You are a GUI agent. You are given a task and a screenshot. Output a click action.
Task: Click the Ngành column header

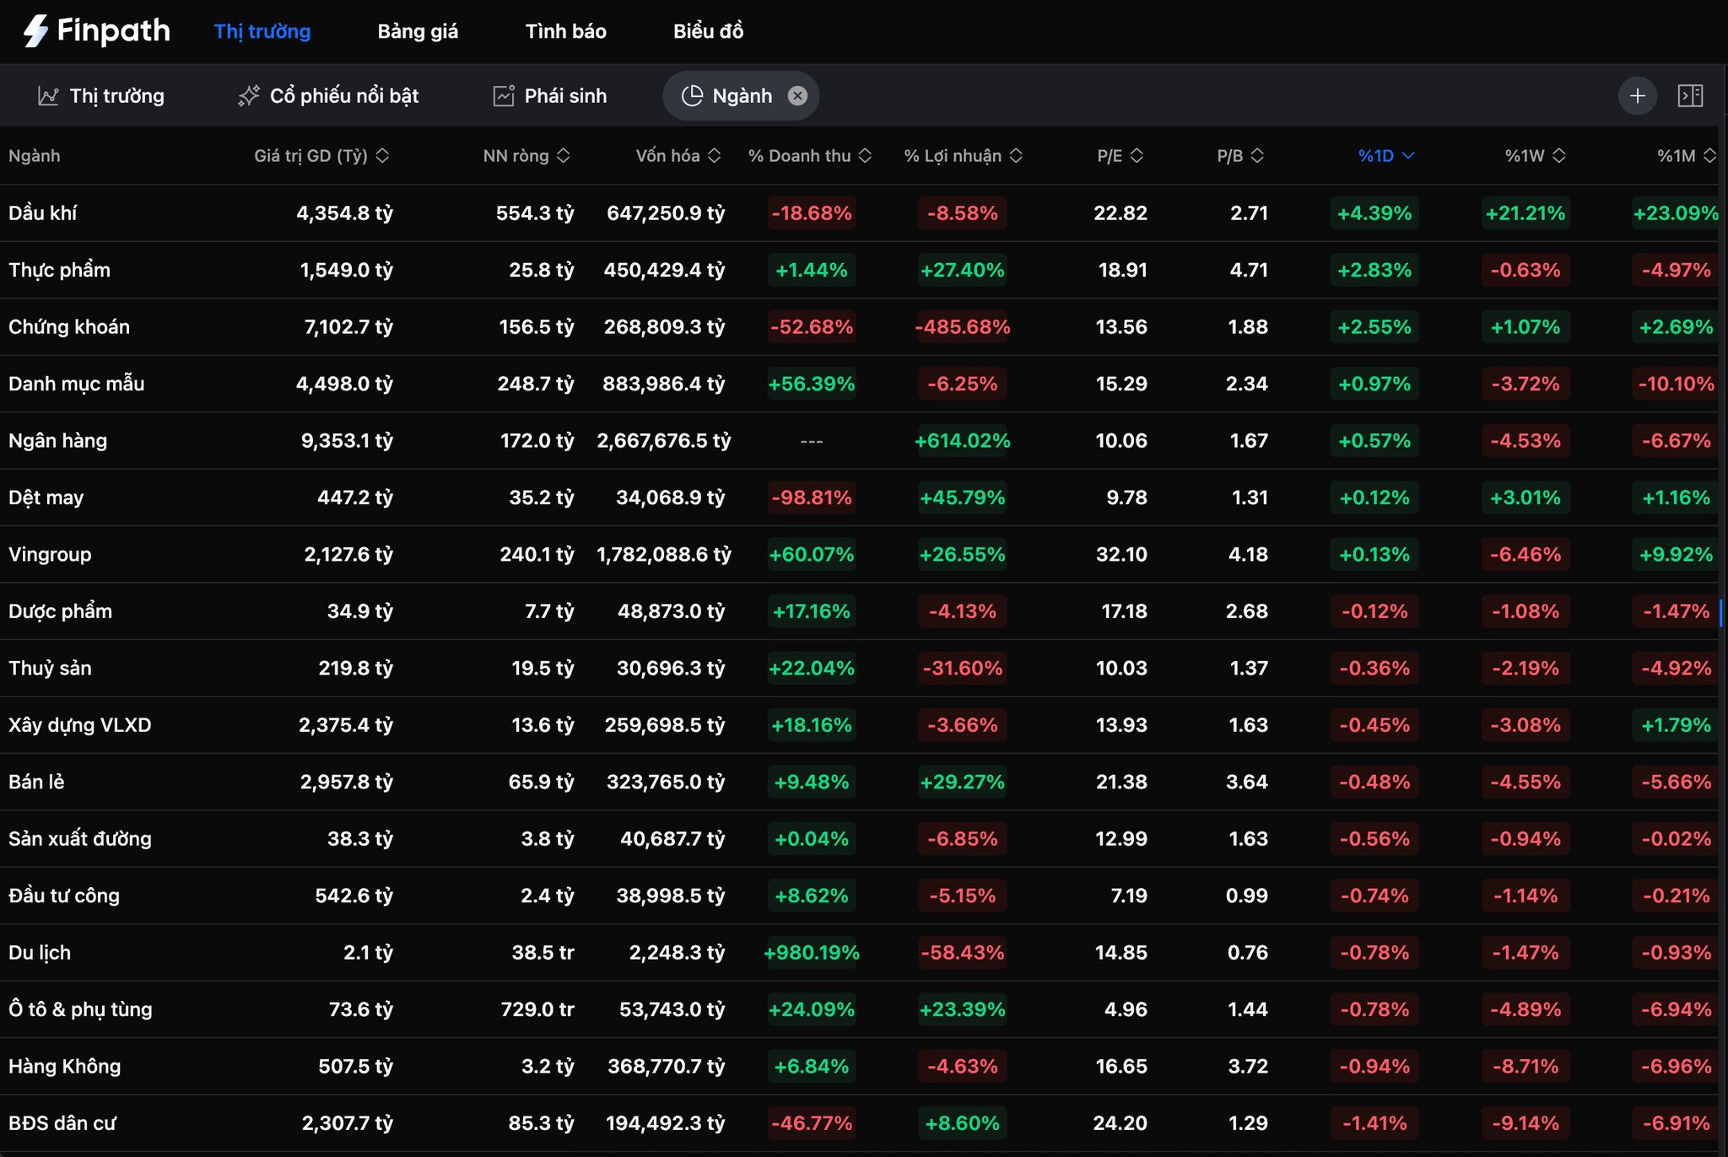click(x=35, y=156)
